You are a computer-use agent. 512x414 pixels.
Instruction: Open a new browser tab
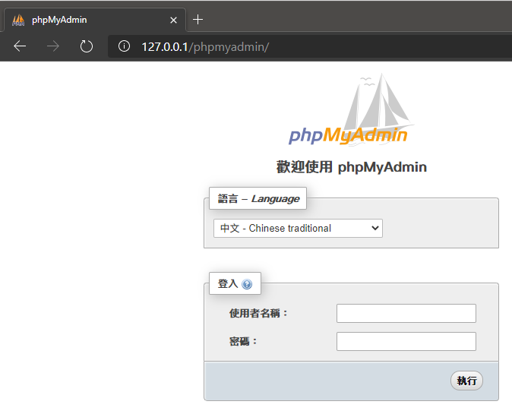198,19
